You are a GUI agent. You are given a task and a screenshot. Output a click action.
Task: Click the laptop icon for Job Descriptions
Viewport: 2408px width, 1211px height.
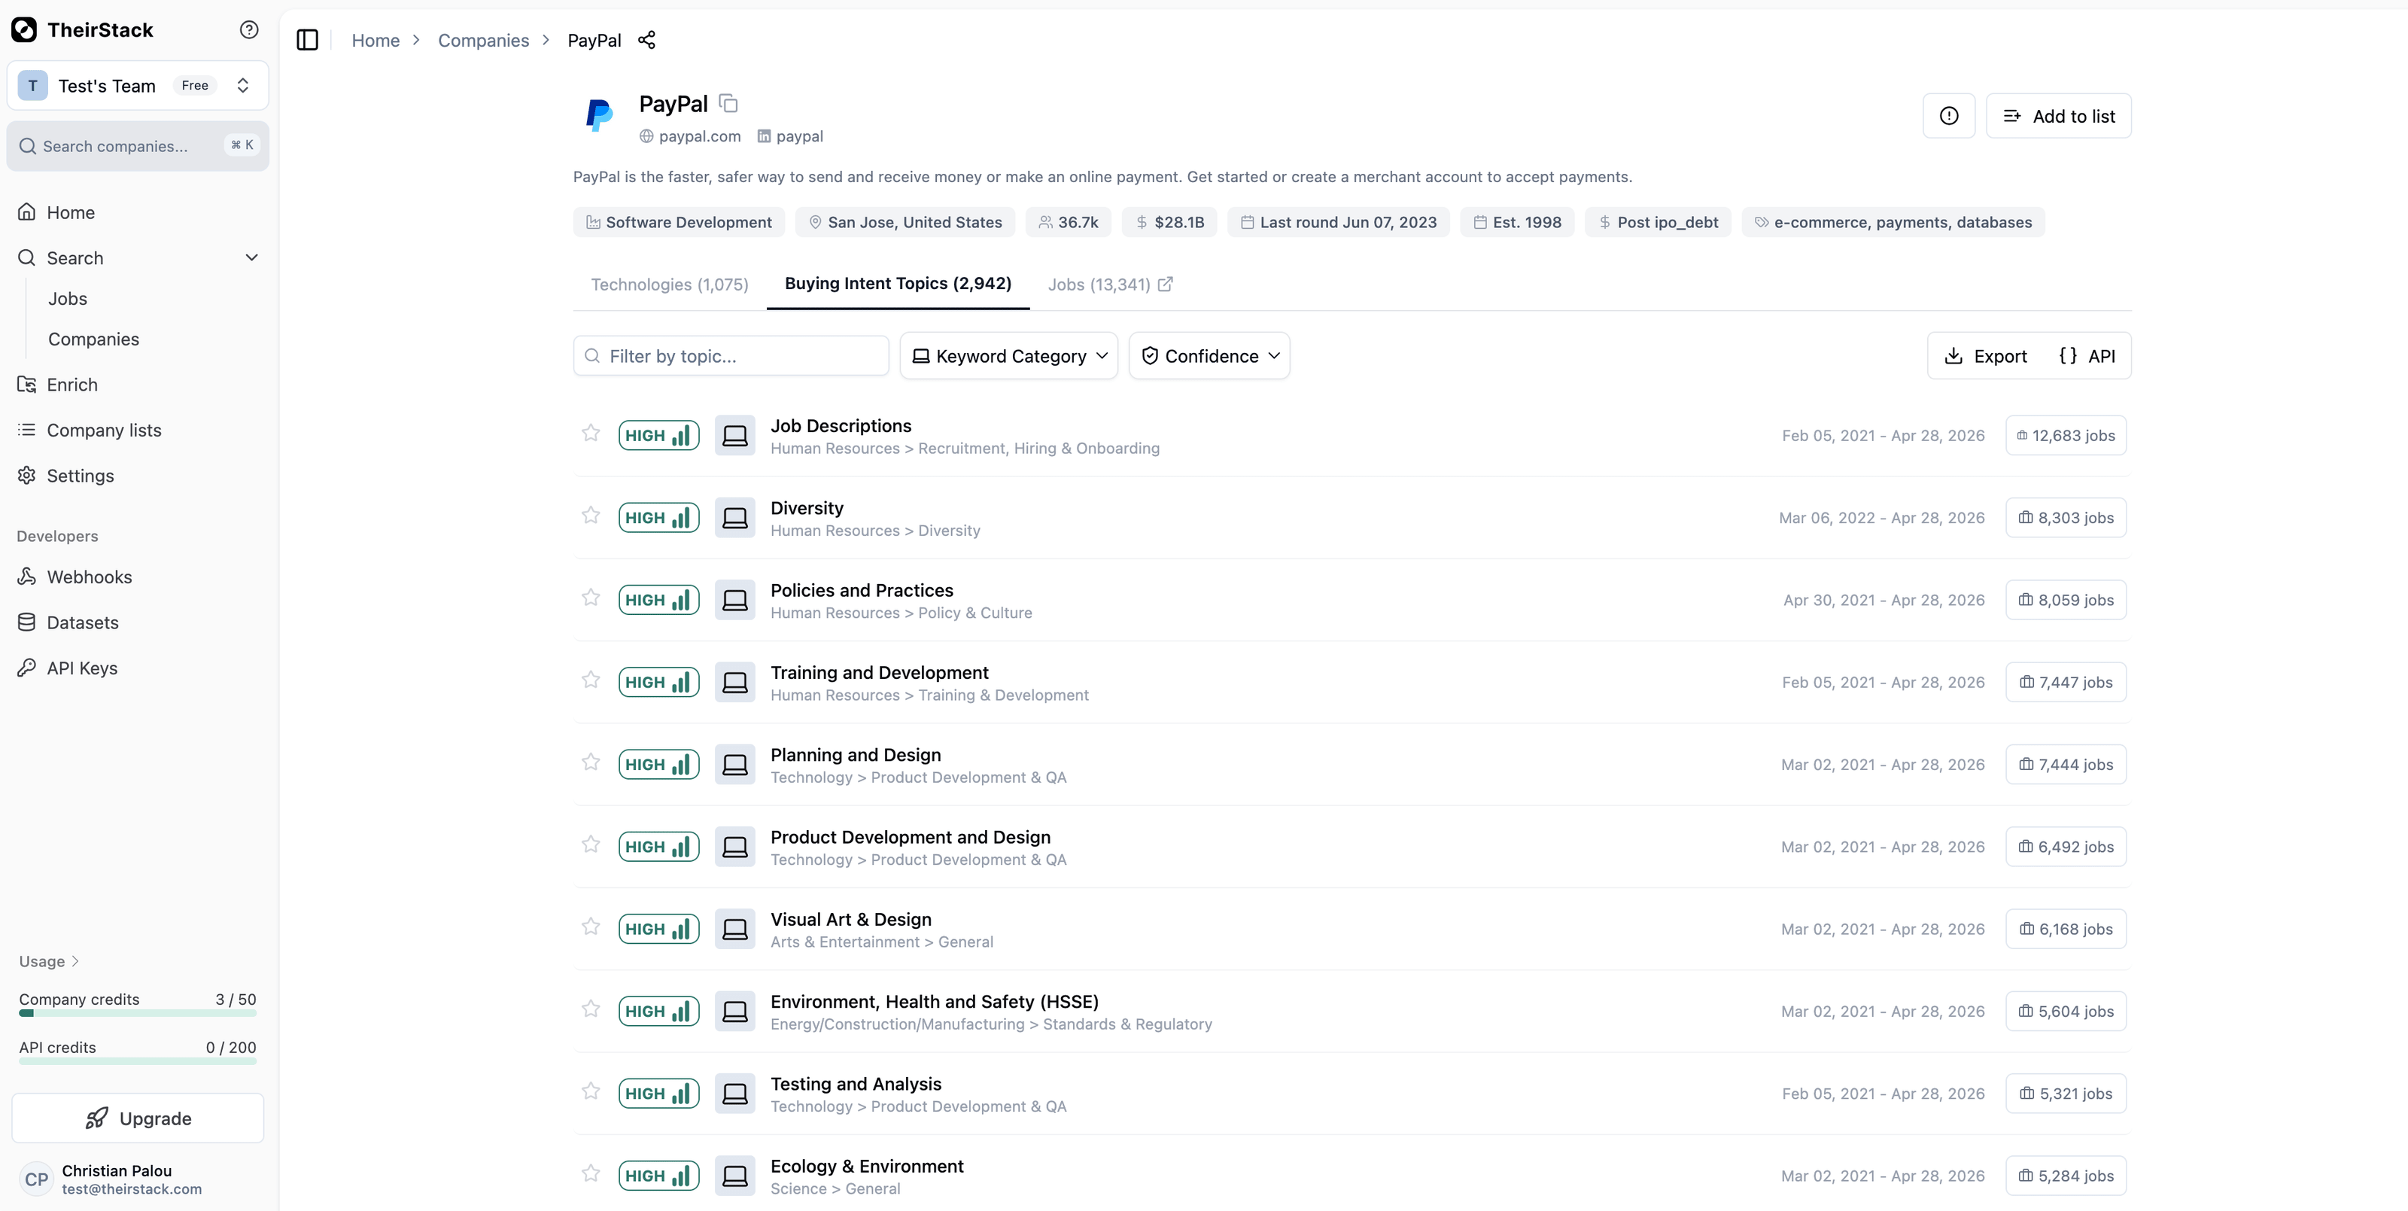(x=734, y=436)
